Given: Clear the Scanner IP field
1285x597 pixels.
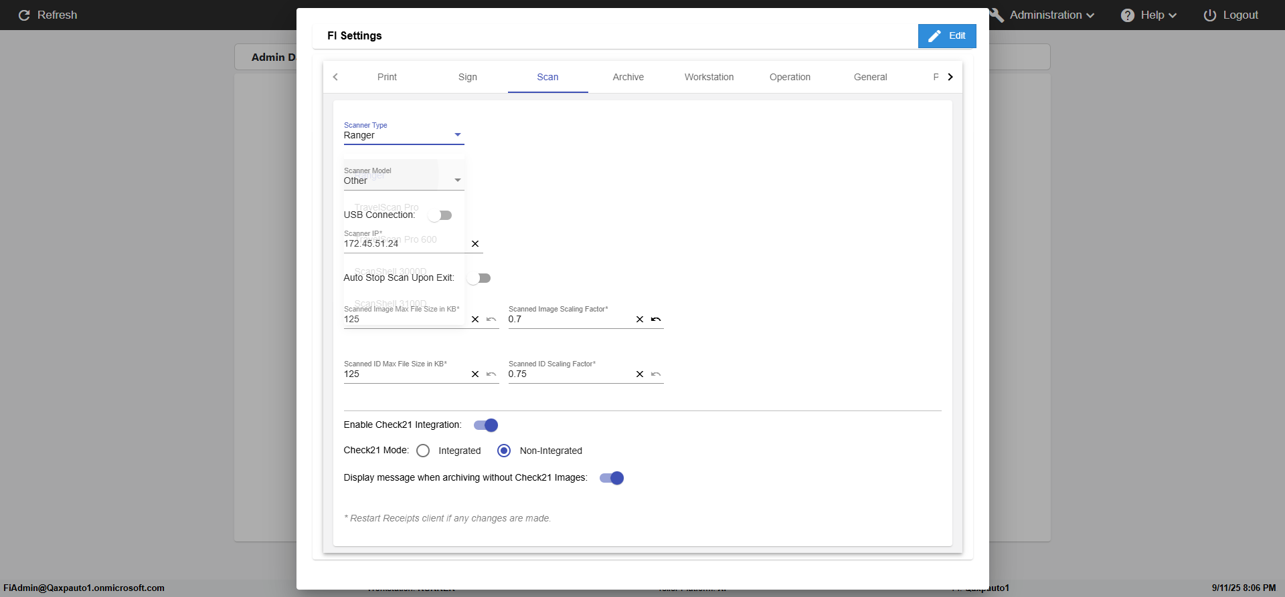Looking at the screenshot, I should (475, 244).
